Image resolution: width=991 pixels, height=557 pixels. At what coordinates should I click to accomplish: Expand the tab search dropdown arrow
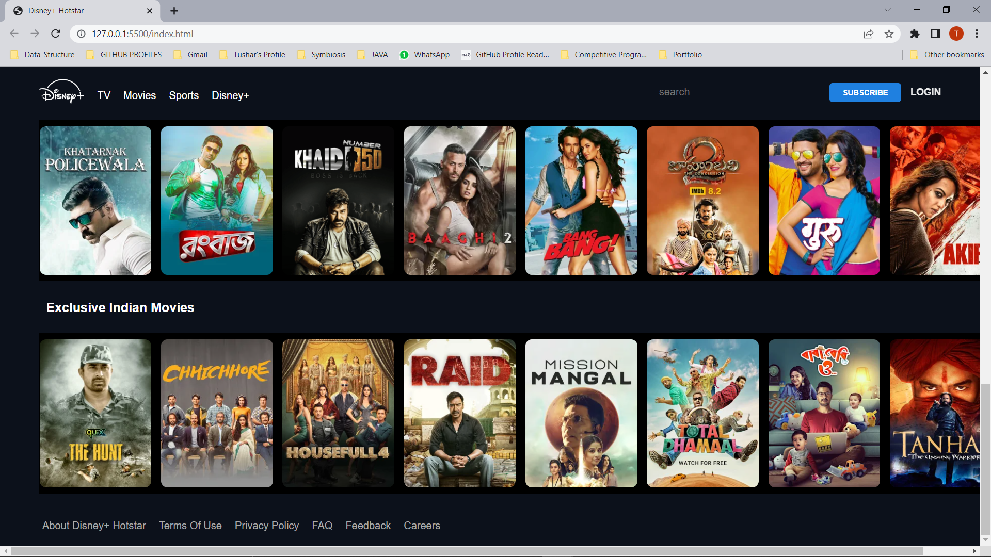tap(887, 10)
